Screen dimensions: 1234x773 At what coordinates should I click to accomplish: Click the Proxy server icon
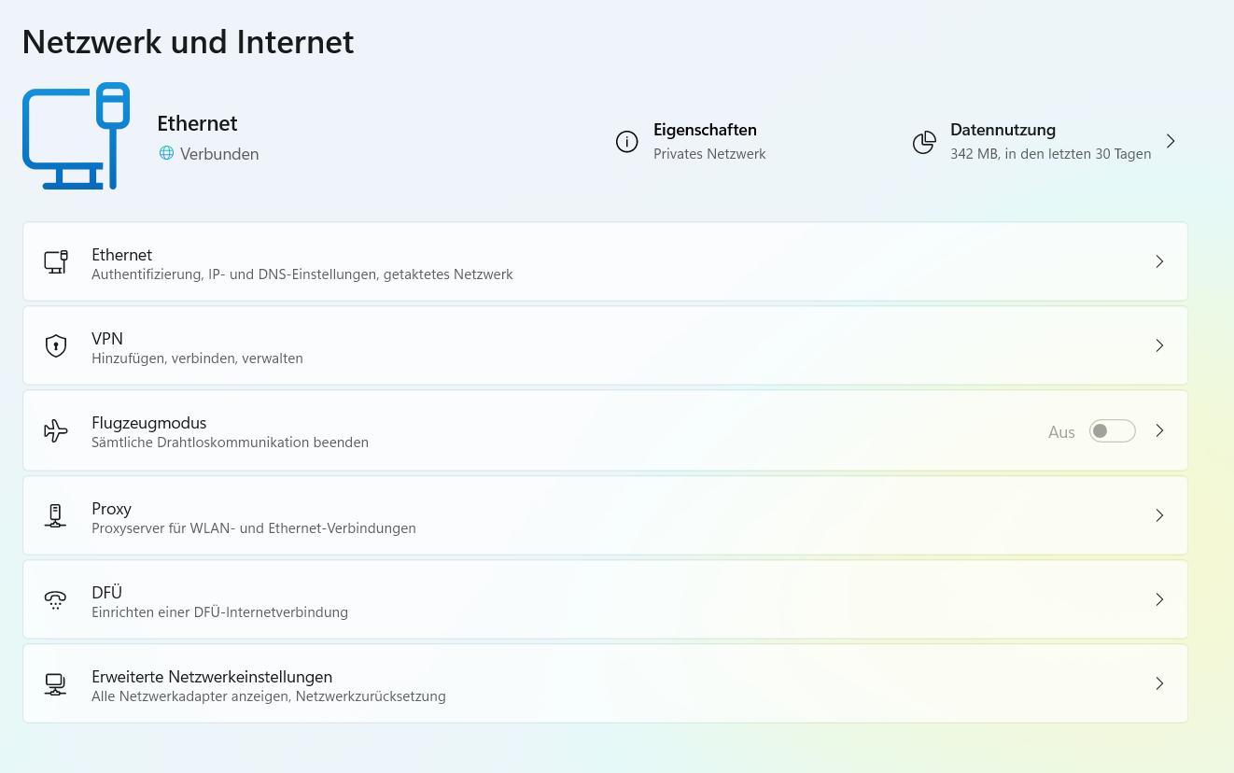pos(56,515)
